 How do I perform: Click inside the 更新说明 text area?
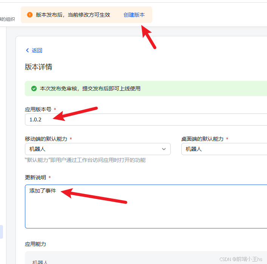(146, 207)
